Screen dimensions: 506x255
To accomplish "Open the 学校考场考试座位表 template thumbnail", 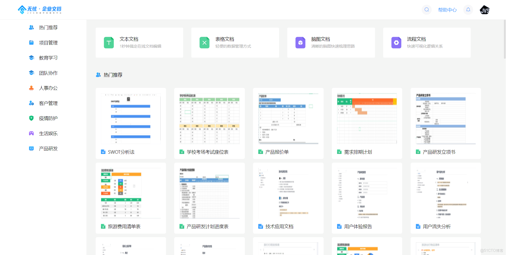I will tap(210, 118).
